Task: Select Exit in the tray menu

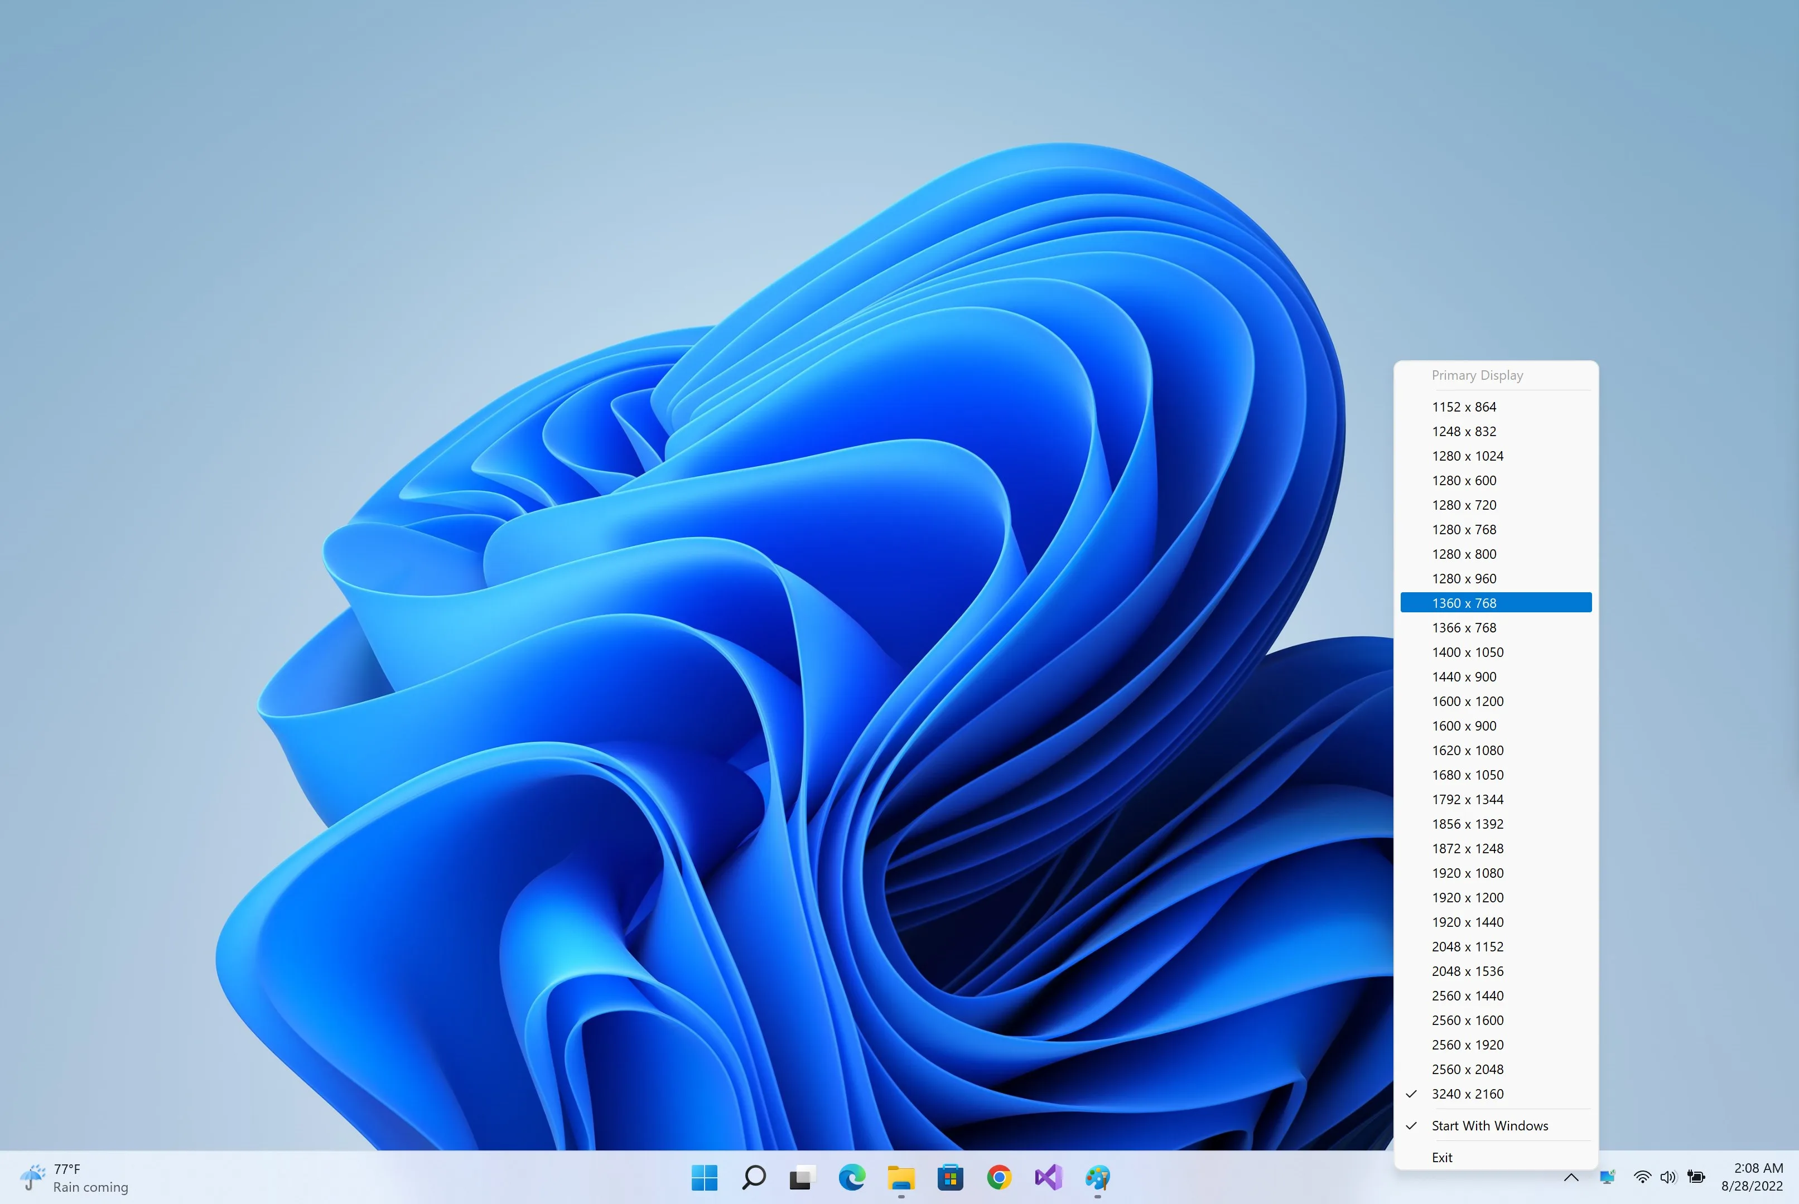Action: [1496, 1157]
